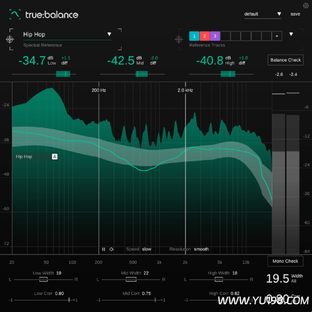The width and height of the screenshot is (312, 312).
Task: Click the High band level slider
Action: click(x=221, y=74)
